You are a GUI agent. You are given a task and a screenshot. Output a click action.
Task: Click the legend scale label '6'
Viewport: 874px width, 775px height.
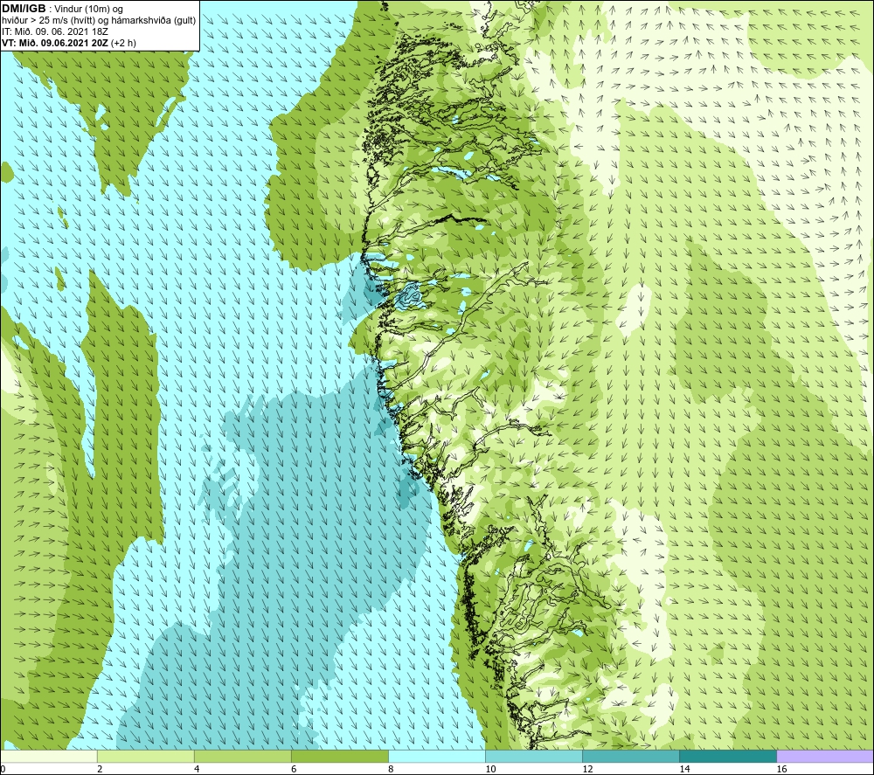pos(293,769)
